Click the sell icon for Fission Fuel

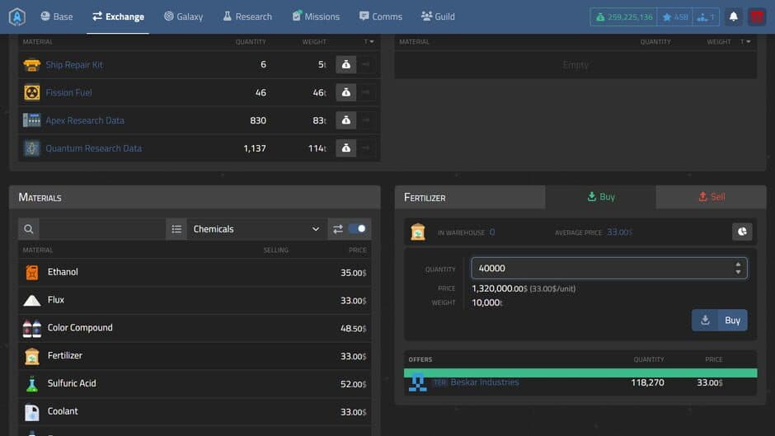(346, 93)
